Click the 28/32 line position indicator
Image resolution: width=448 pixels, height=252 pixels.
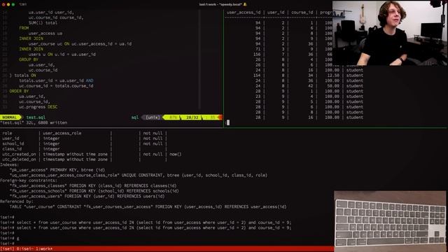[x=192, y=118]
